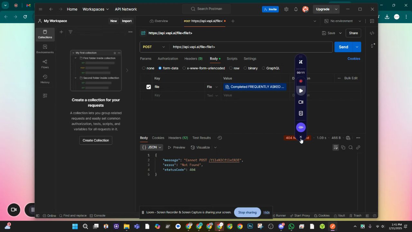The height and width of the screenshot is (232, 412).
Task: Uncheck the file row checkbox
Action: [x=148, y=87]
